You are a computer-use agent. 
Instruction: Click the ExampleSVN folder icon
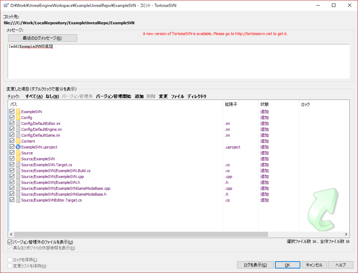[18, 111]
